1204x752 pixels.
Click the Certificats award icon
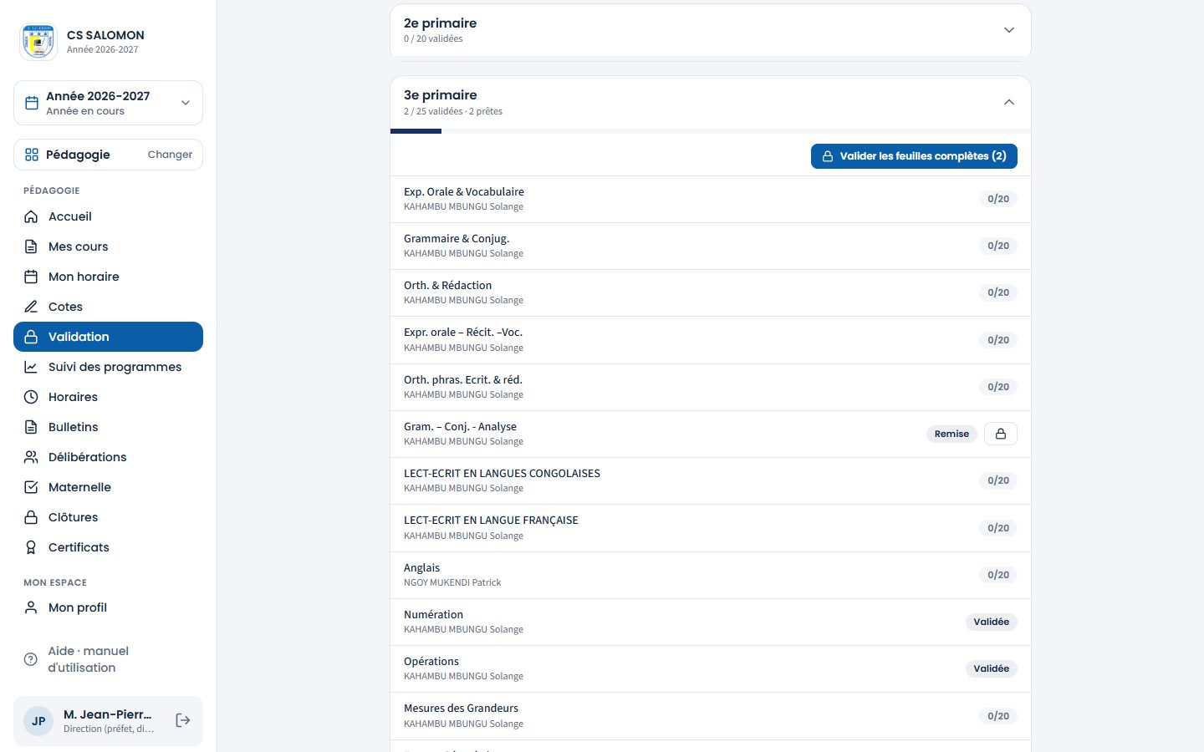pos(31,547)
